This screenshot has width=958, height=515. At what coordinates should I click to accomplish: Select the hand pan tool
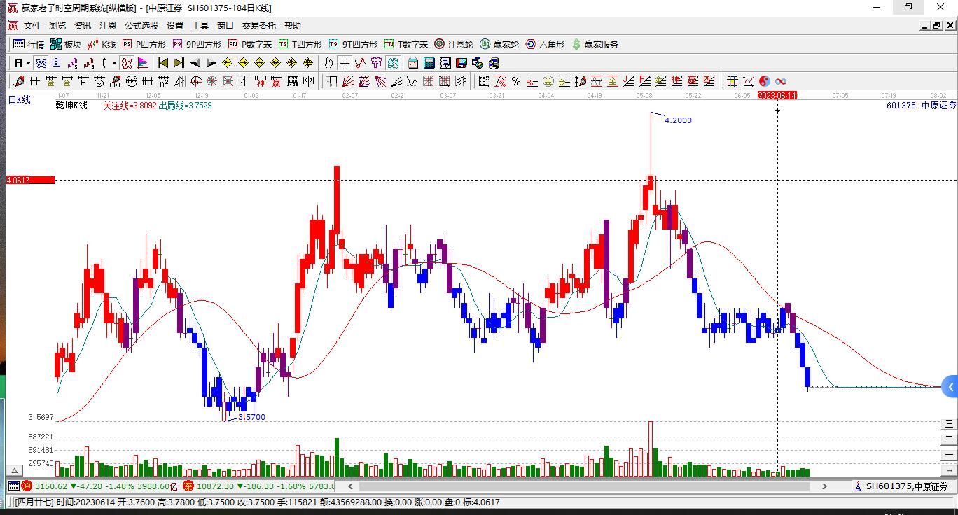click(328, 63)
